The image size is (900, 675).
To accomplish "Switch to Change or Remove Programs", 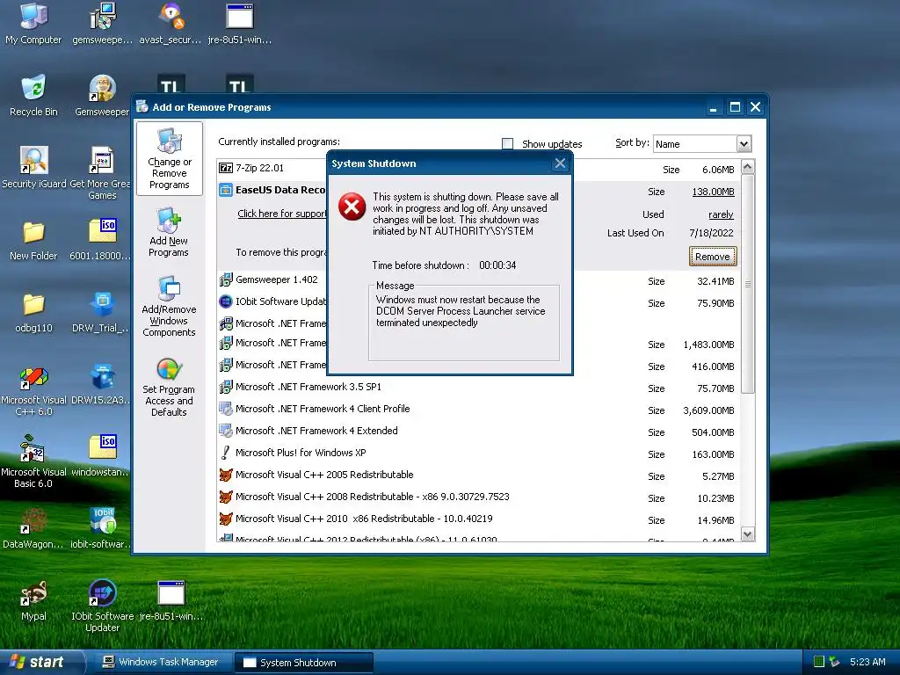I will point(170,158).
